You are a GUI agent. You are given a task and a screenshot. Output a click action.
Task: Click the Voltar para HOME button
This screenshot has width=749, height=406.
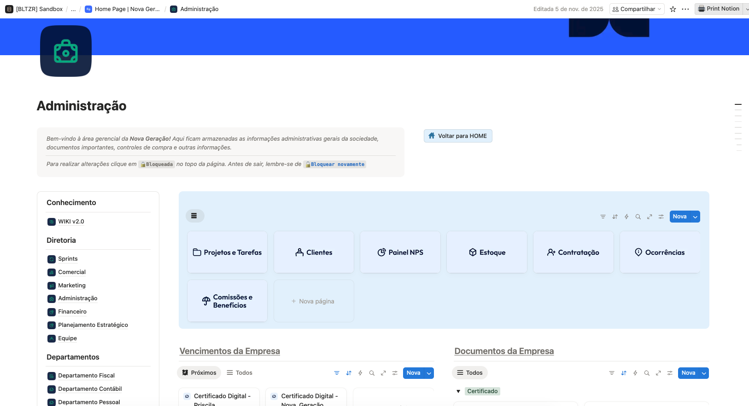[x=458, y=136]
